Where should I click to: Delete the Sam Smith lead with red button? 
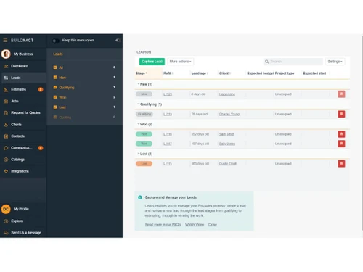[341, 134]
